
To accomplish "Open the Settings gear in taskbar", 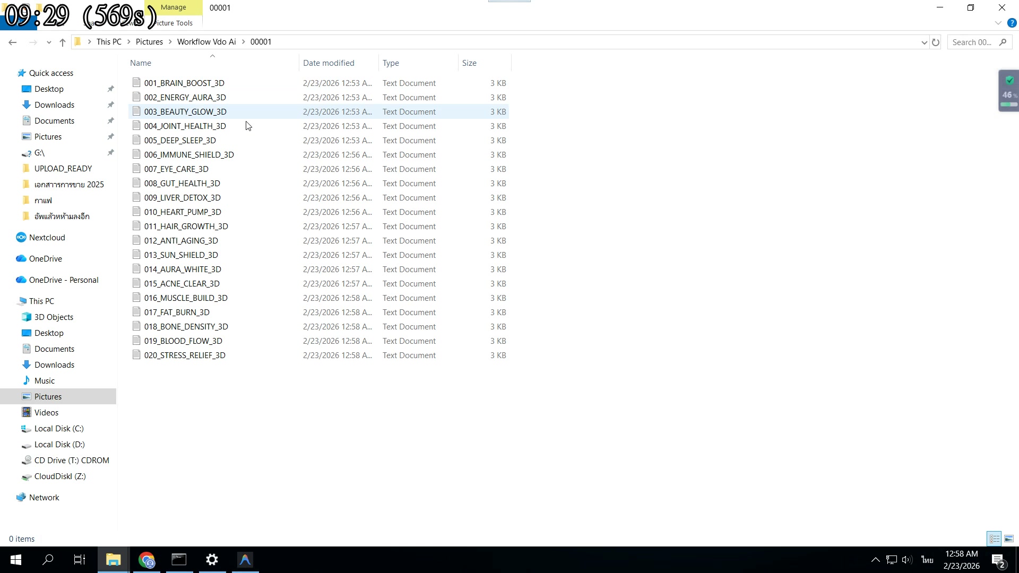I will [212, 560].
